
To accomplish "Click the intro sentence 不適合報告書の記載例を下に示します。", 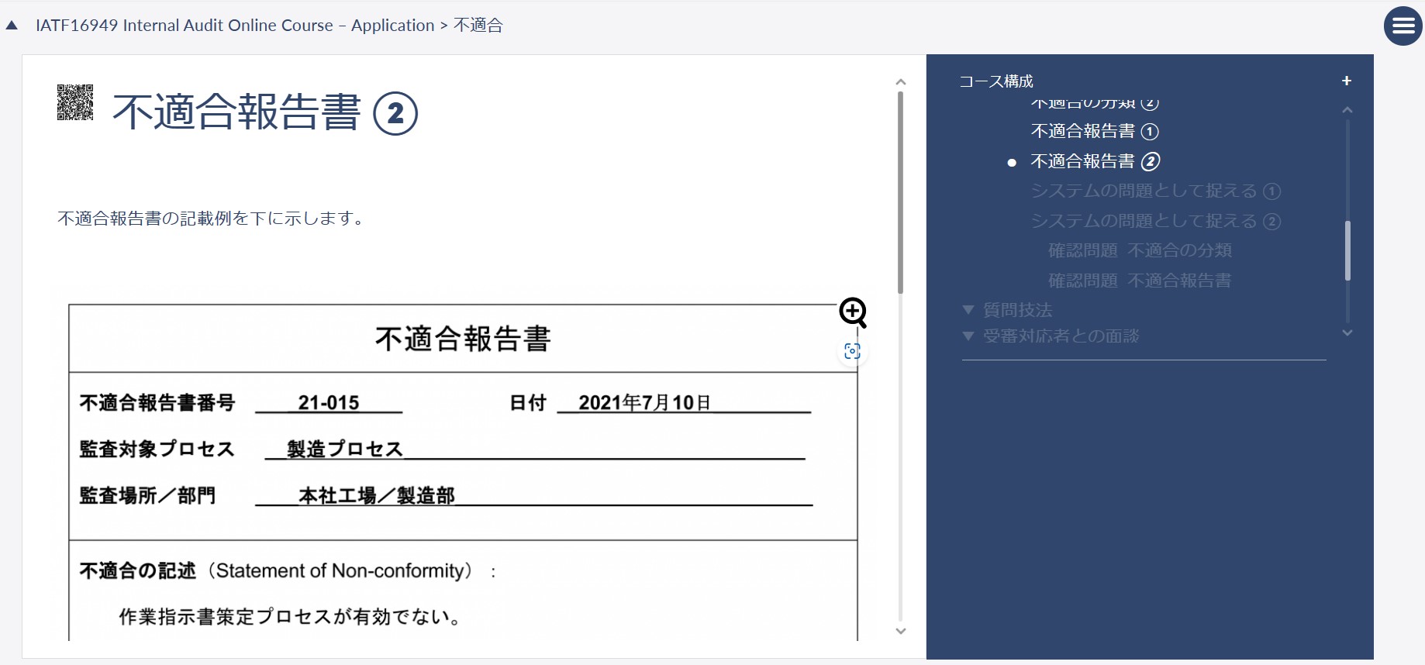I will [211, 219].
